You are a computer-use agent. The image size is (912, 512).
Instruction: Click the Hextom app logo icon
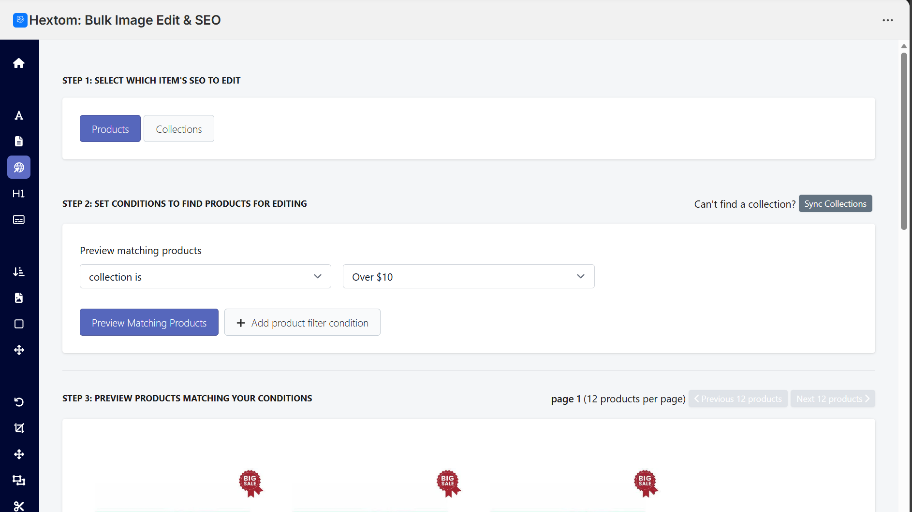[x=20, y=20]
